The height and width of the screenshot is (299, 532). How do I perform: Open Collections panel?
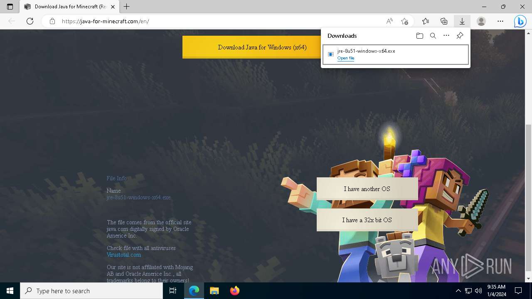(444, 21)
